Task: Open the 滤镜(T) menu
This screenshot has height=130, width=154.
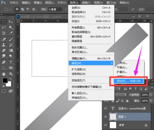Action: click(86, 3)
